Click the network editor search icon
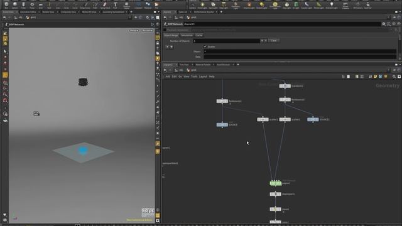402x226 pixels. pos(394,77)
